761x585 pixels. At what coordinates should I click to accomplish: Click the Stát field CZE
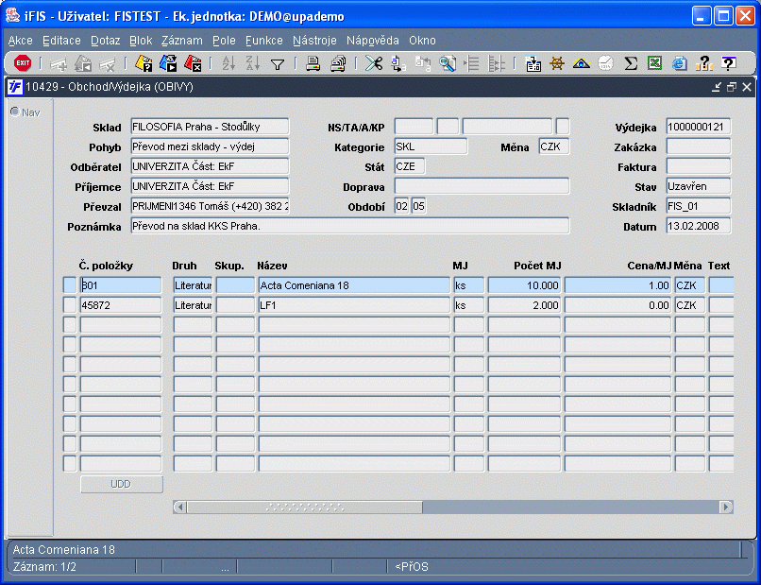410,166
